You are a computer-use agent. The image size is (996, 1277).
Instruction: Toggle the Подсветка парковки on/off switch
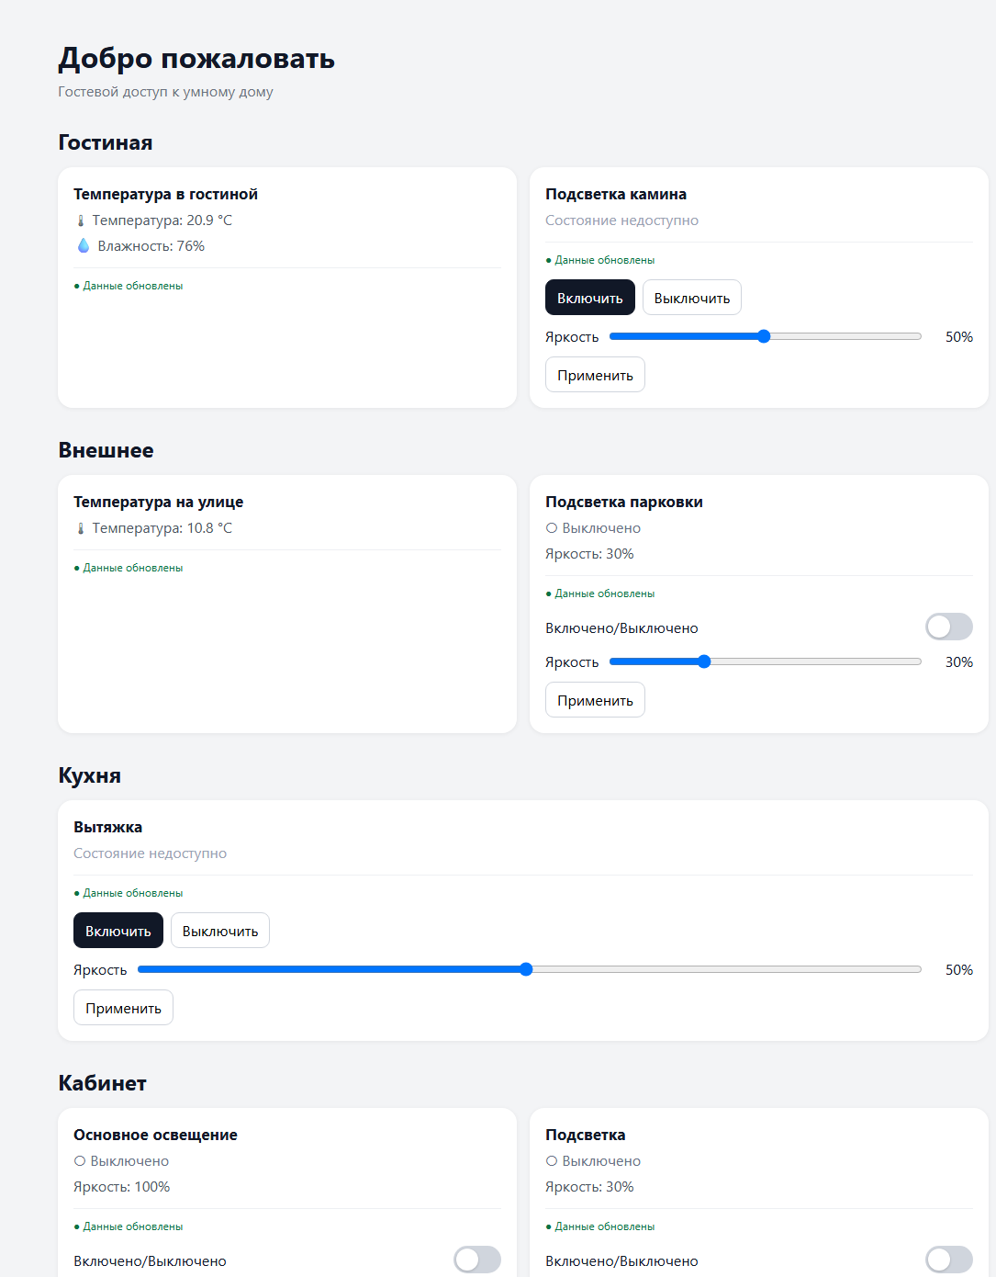pos(949,627)
